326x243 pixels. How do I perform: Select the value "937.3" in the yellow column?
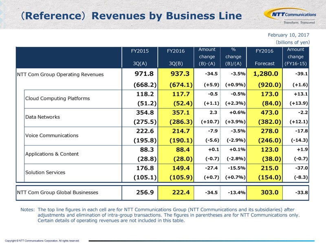(180, 74)
